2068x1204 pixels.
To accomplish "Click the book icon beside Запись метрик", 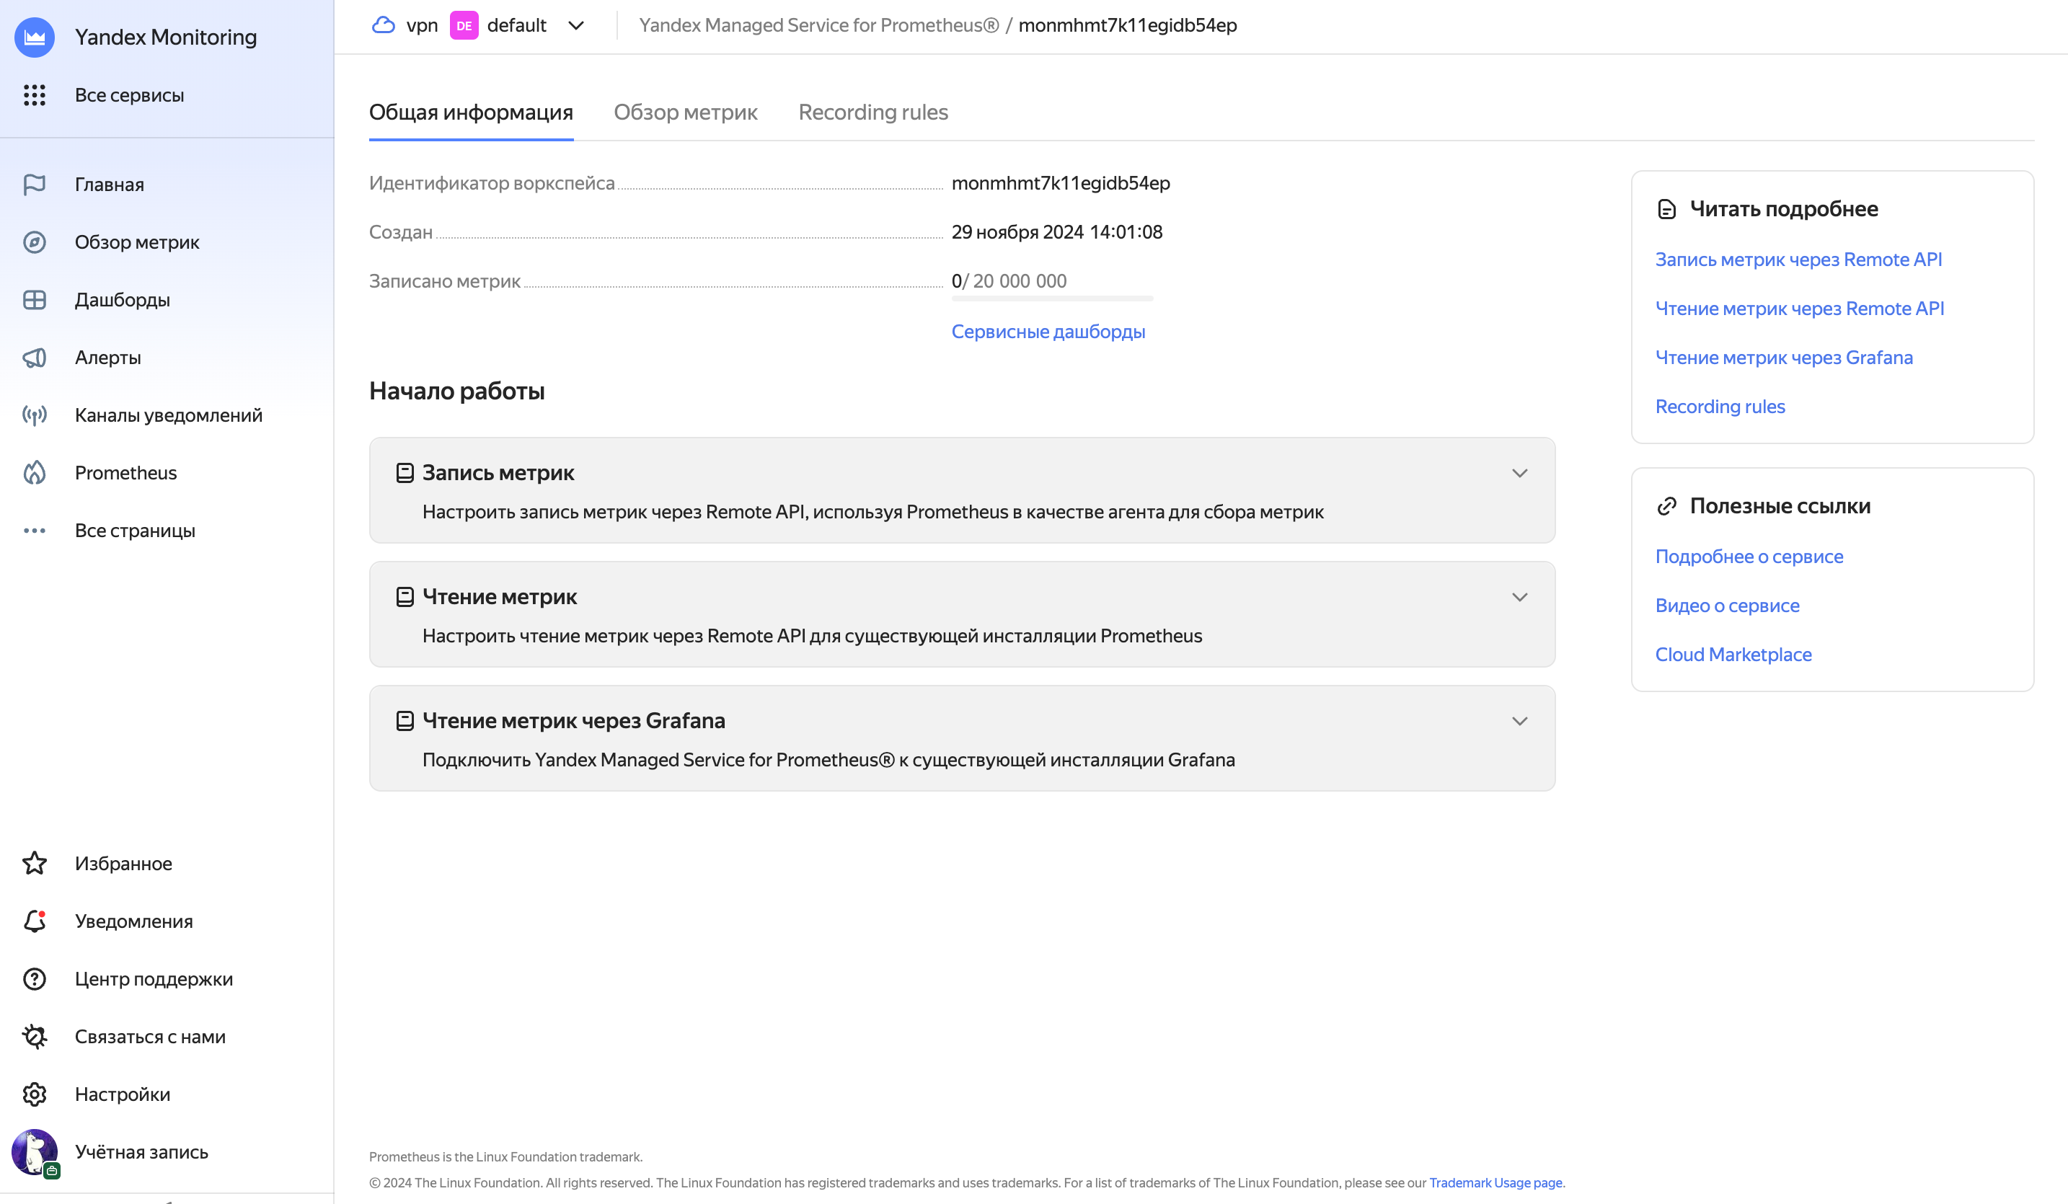I will (x=405, y=473).
